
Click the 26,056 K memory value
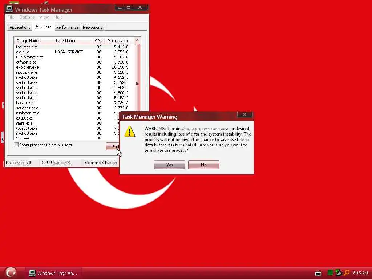click(120, 67)
